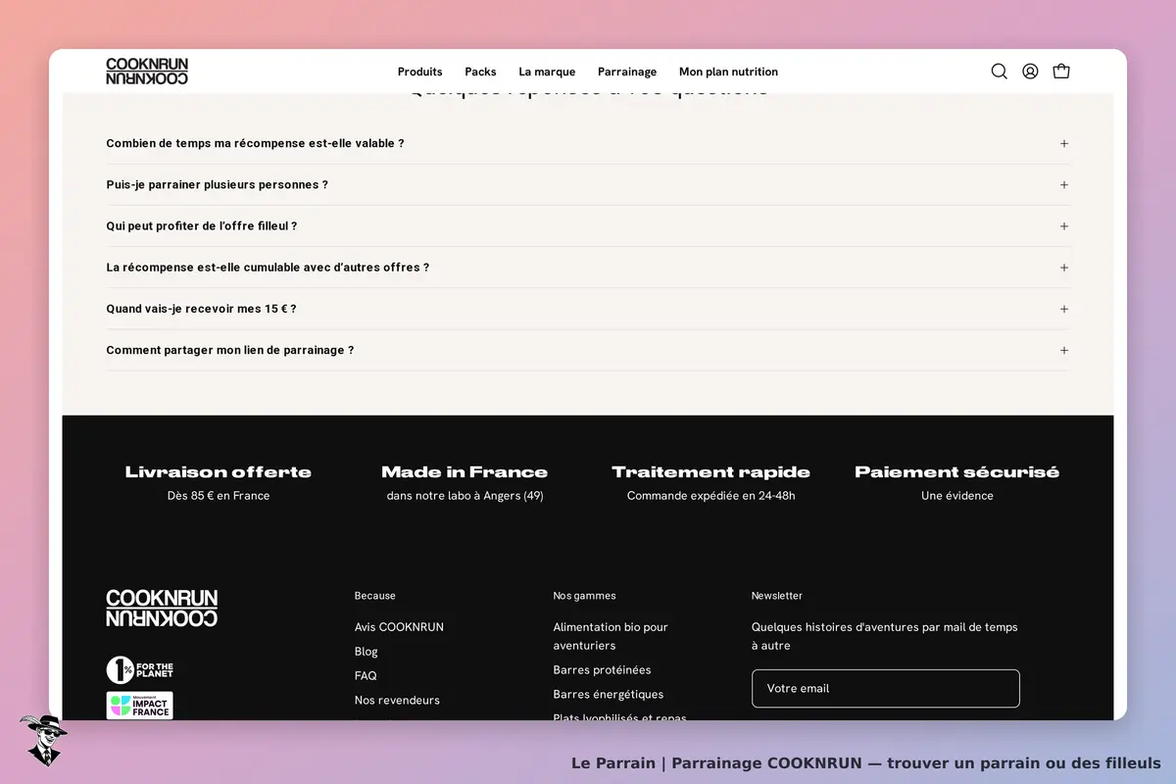
Task: Click the 'Newsletter' footer heading
Action: [x=776, y=596]
